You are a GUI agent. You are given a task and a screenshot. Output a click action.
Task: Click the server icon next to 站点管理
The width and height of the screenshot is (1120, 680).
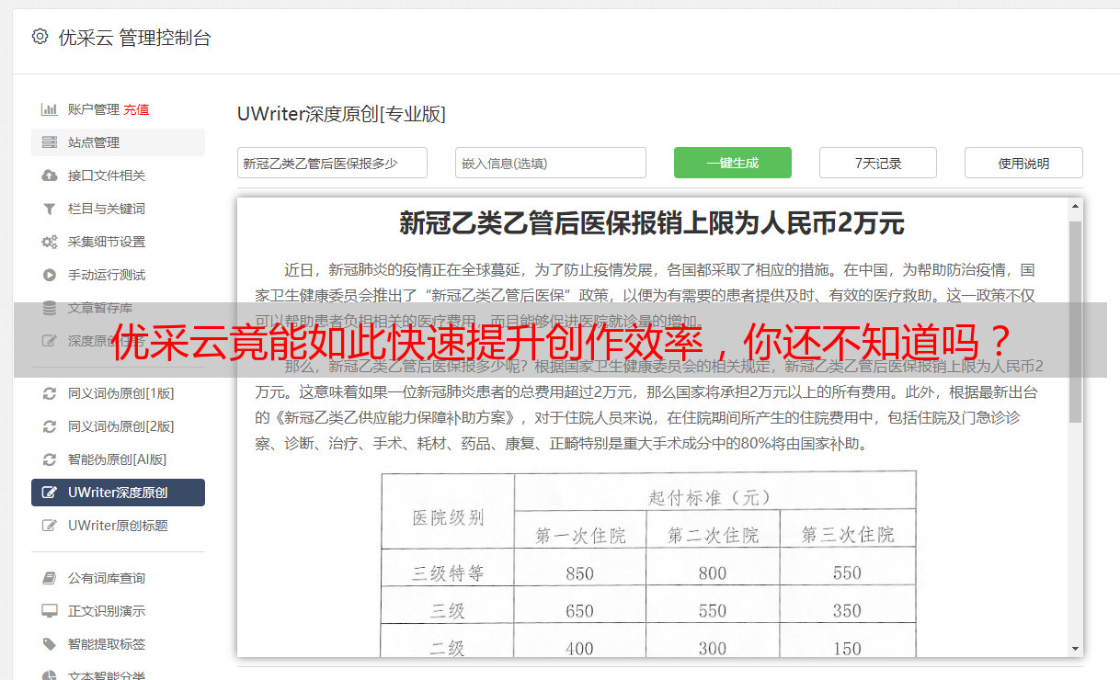point(50,142)
